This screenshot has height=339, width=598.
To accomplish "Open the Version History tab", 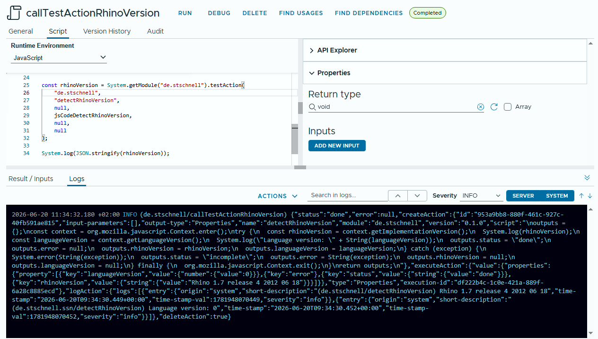I will tap(107, 31).
